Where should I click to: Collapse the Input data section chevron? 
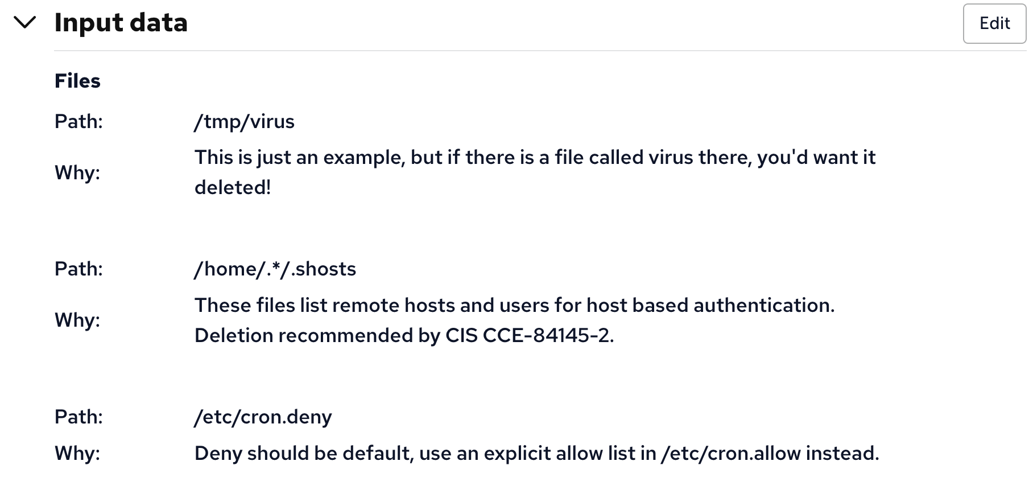25,23
